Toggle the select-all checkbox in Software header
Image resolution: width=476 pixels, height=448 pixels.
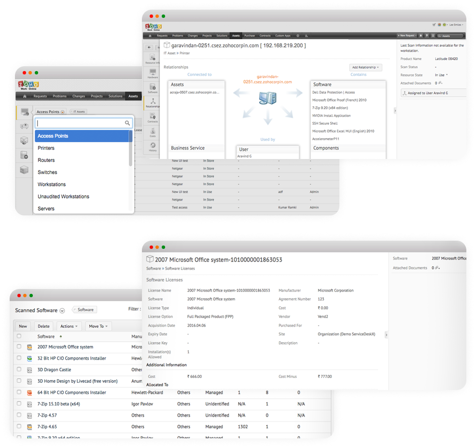[19, 336]
